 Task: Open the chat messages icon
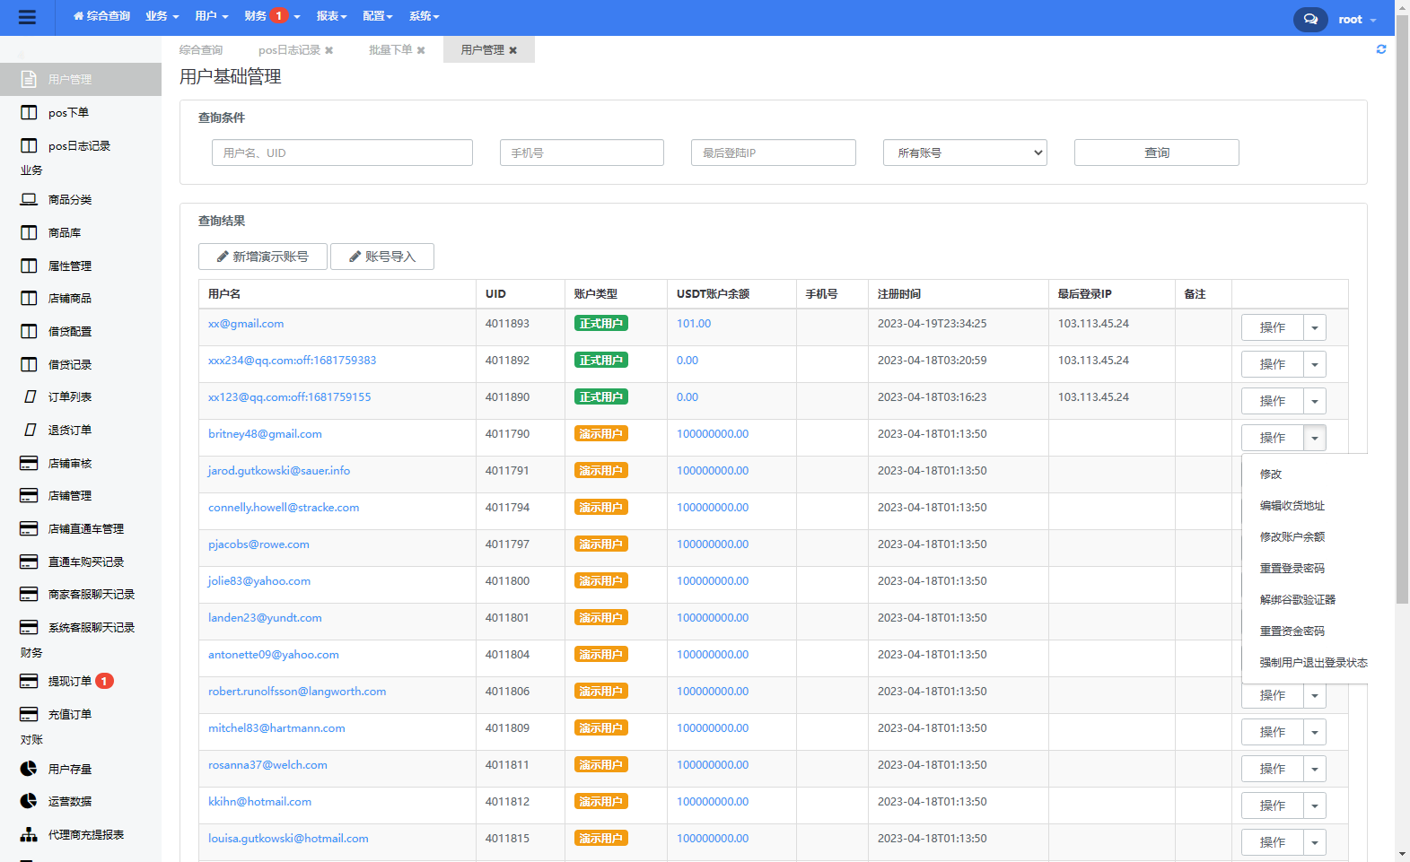tap(1310, 19)
